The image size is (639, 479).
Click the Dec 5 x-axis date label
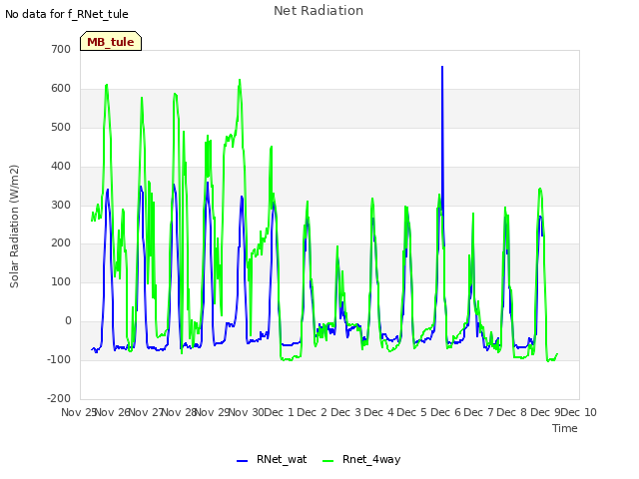pyautogui.click(x=412, y=412)
